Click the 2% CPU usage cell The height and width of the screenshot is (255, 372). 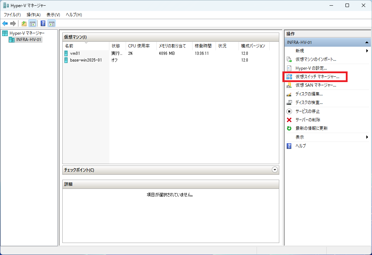130,53
